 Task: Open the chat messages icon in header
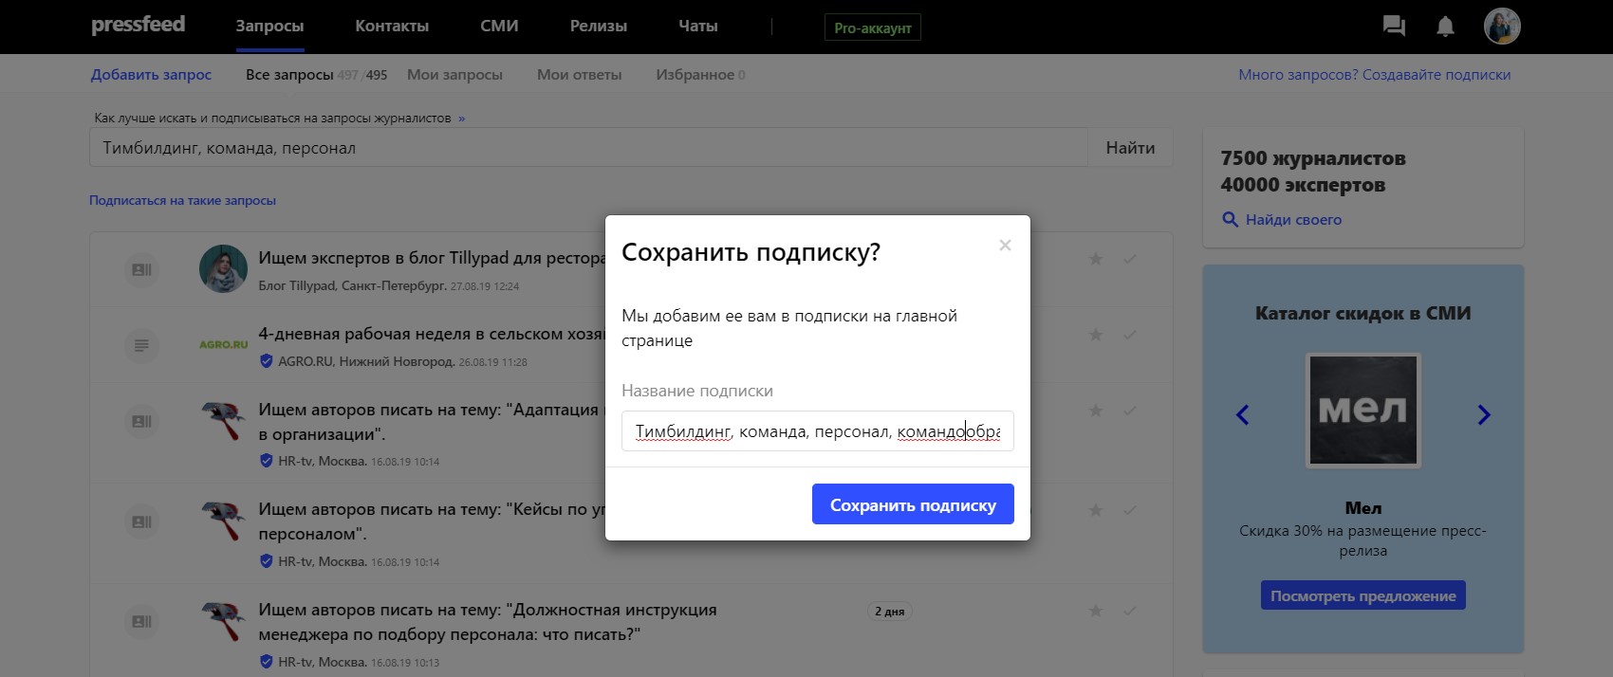(1394, 27)
